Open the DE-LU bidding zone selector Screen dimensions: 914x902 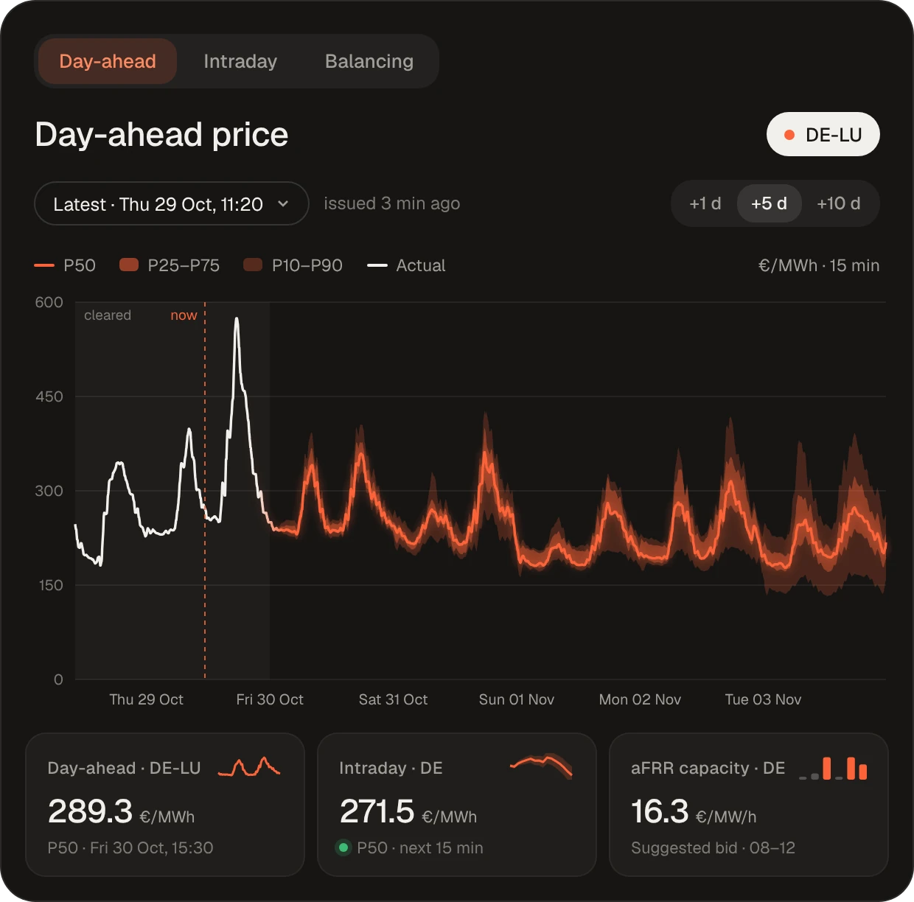coord(823,134)
